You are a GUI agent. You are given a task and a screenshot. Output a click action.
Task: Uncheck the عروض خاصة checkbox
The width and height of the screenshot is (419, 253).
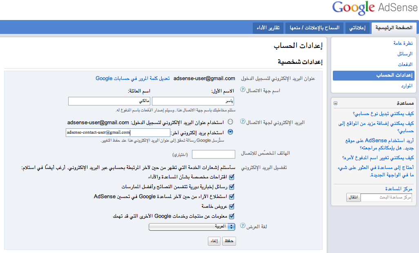(x=232, y=206)
